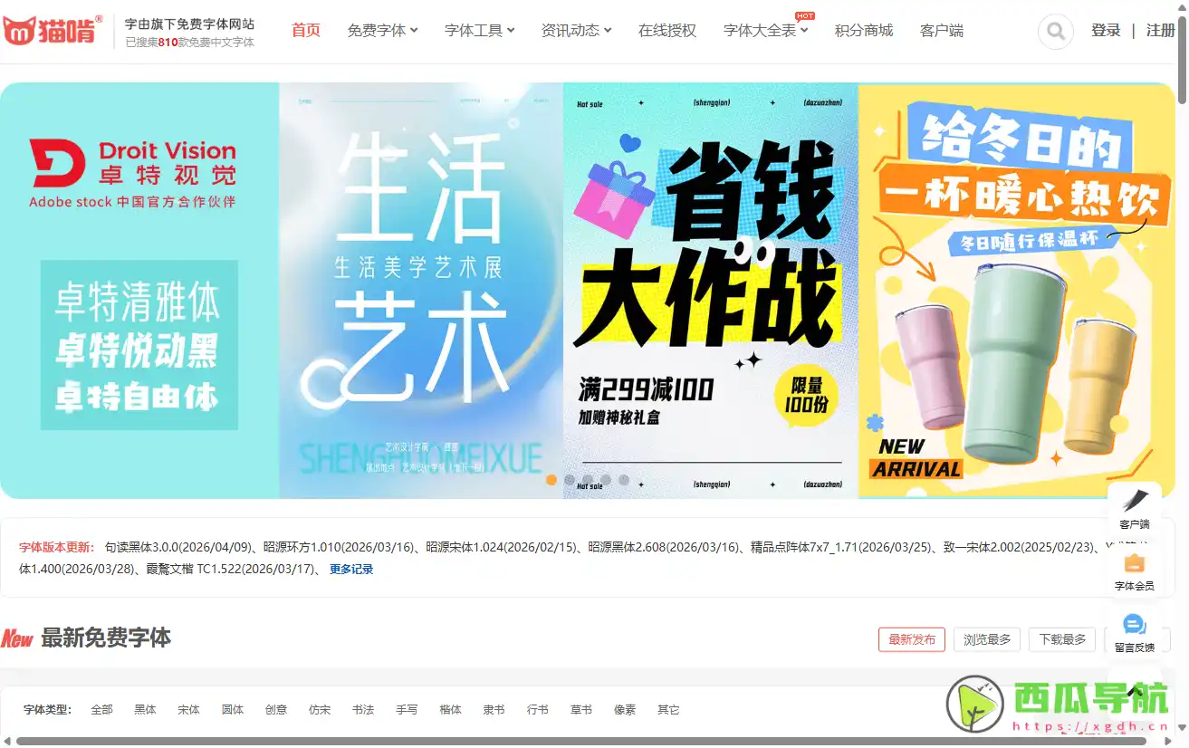
Task: Select the 浏览最多 sort option
Action: point(986,638)
